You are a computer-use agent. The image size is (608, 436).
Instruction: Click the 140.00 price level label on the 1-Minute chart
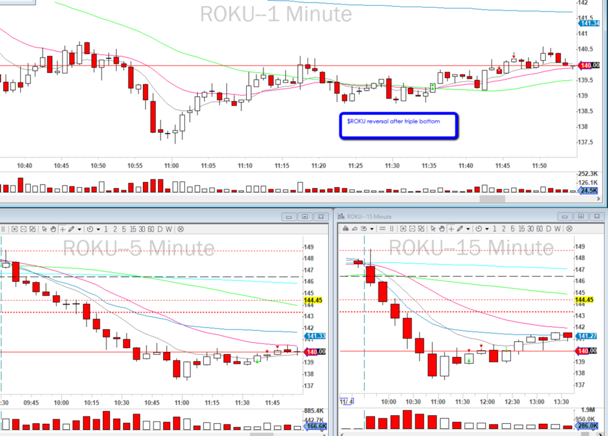tap(589, 65)
